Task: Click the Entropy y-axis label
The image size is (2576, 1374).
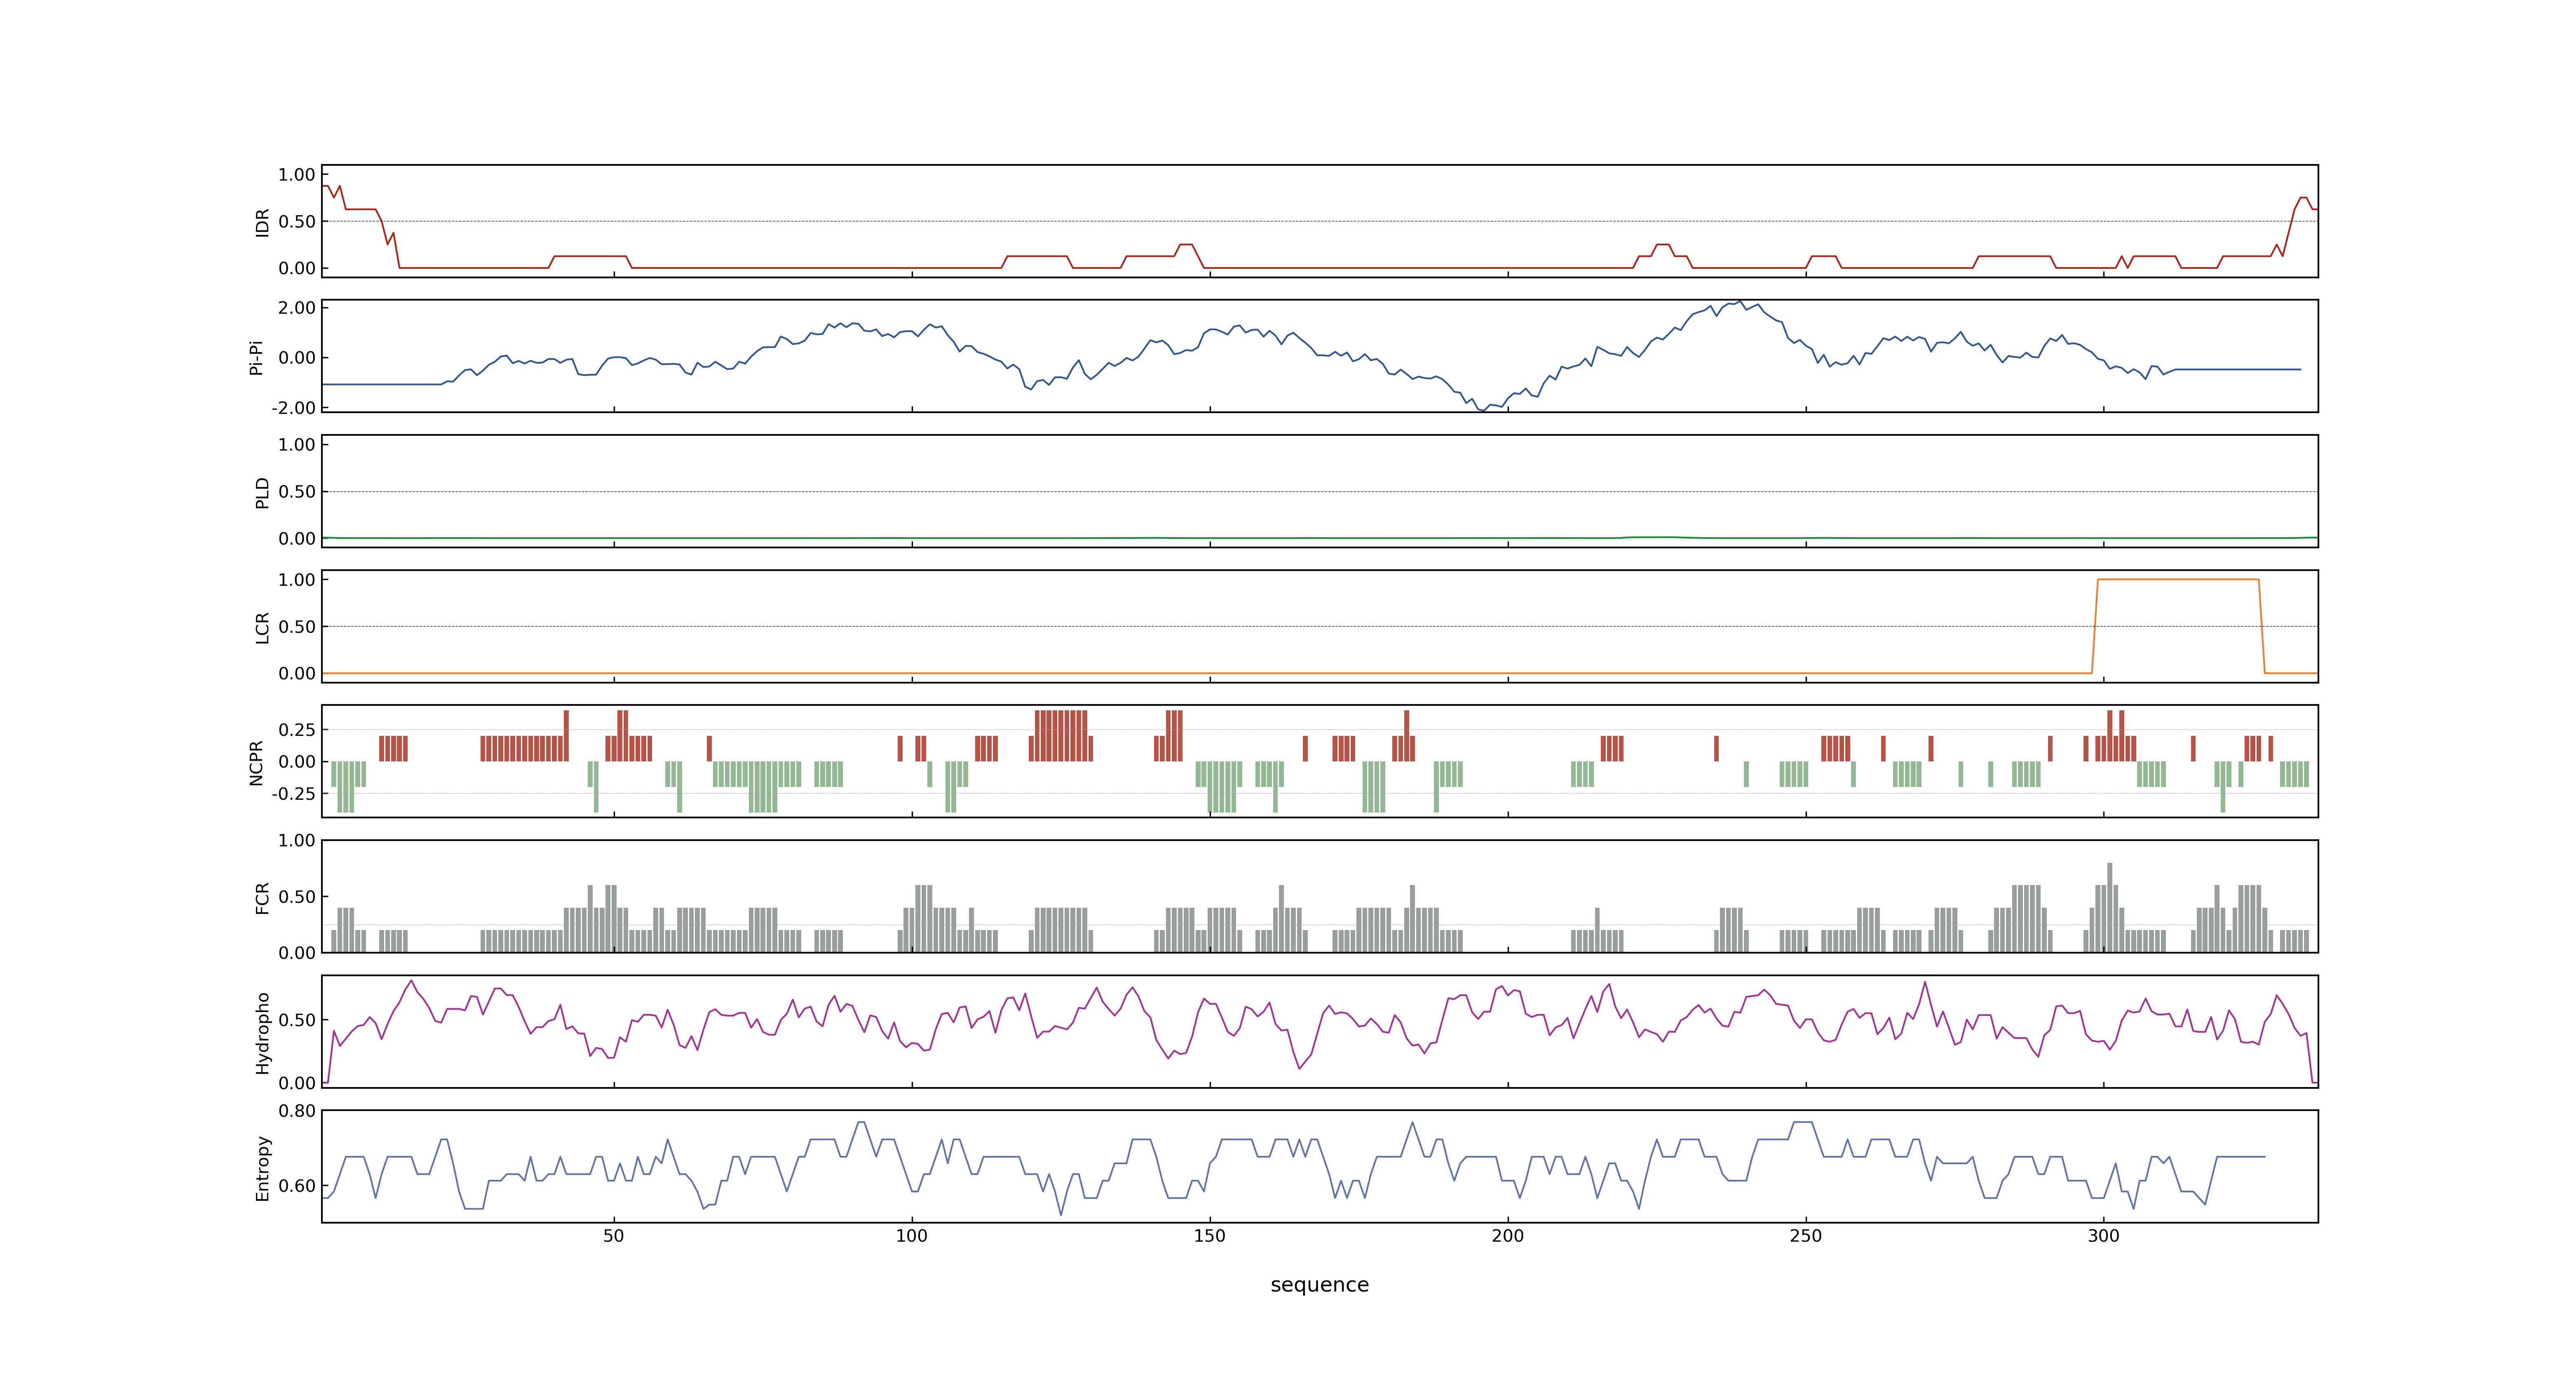Action: coord(262,1167)
